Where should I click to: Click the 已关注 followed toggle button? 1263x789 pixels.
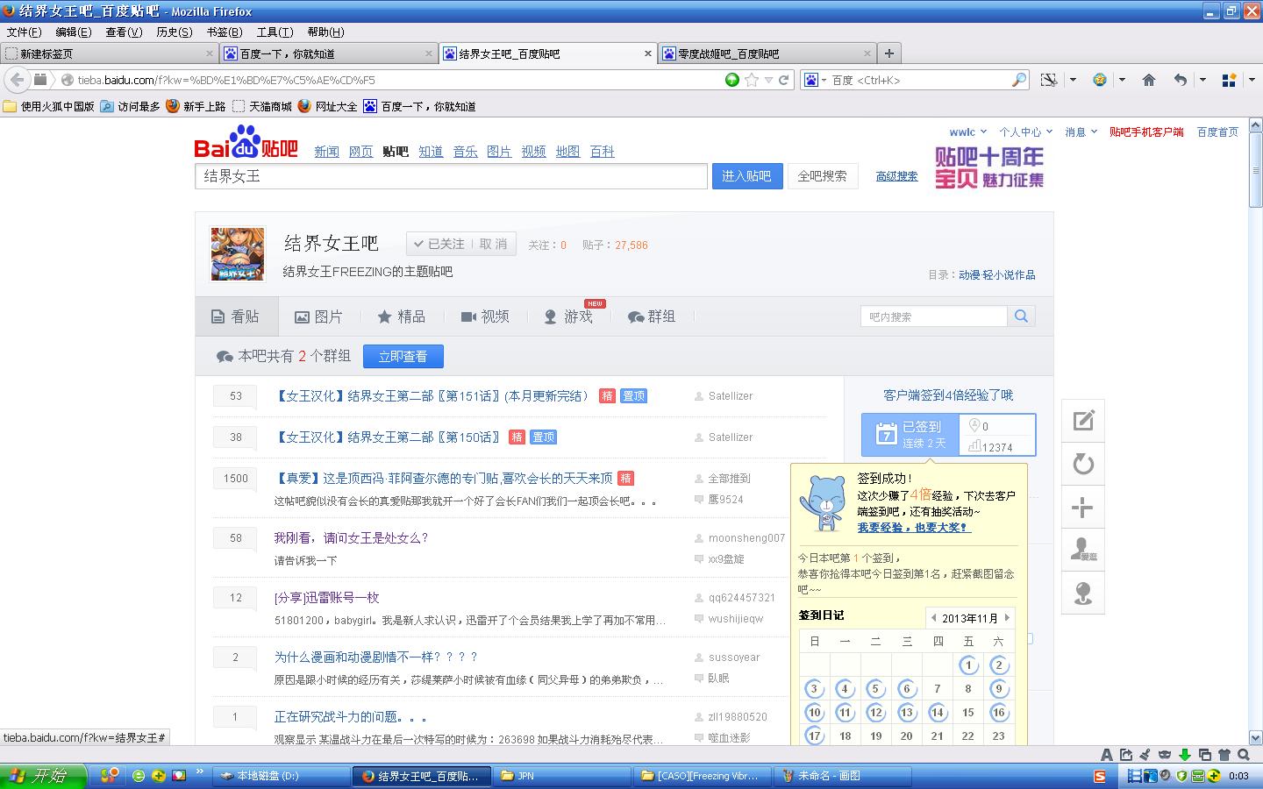point(439,244)
